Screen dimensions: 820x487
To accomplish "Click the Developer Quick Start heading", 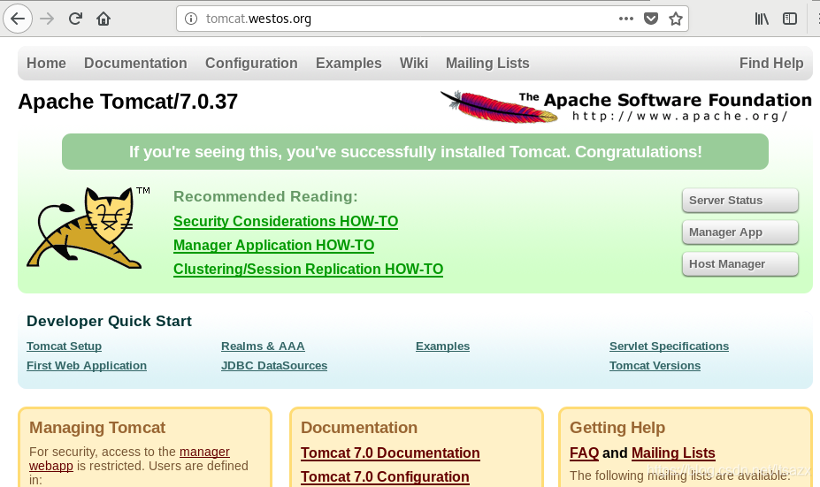I will [109, 322].
